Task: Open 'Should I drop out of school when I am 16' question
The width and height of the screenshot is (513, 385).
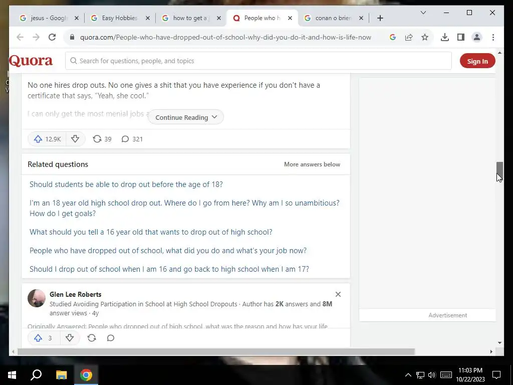Action: click(169, 269)
